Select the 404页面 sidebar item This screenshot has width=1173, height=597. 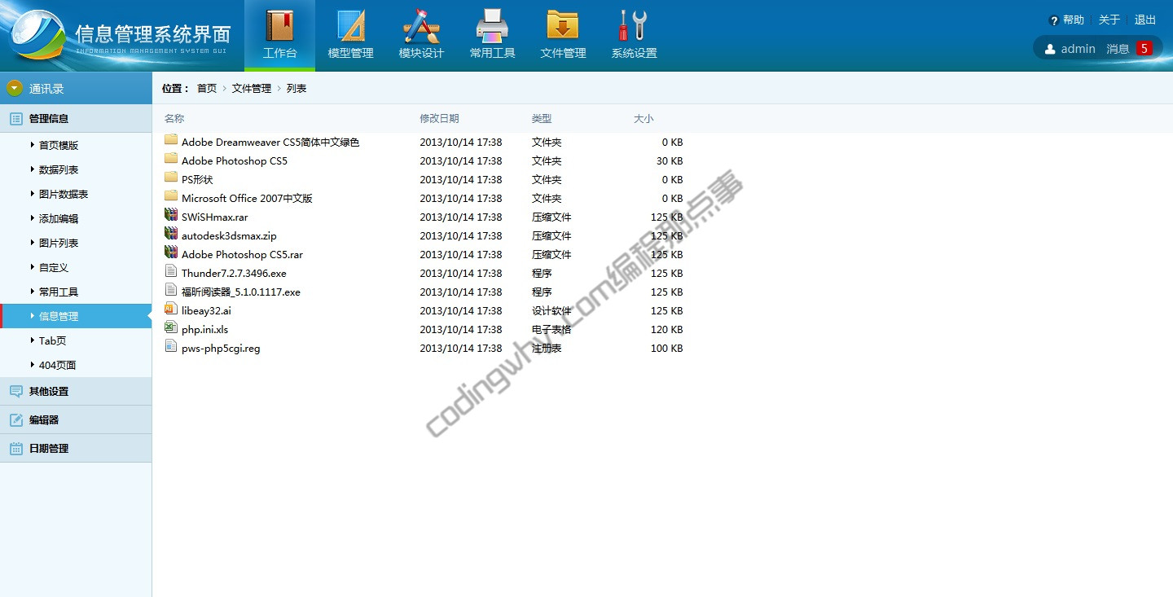tap(57, 366)
